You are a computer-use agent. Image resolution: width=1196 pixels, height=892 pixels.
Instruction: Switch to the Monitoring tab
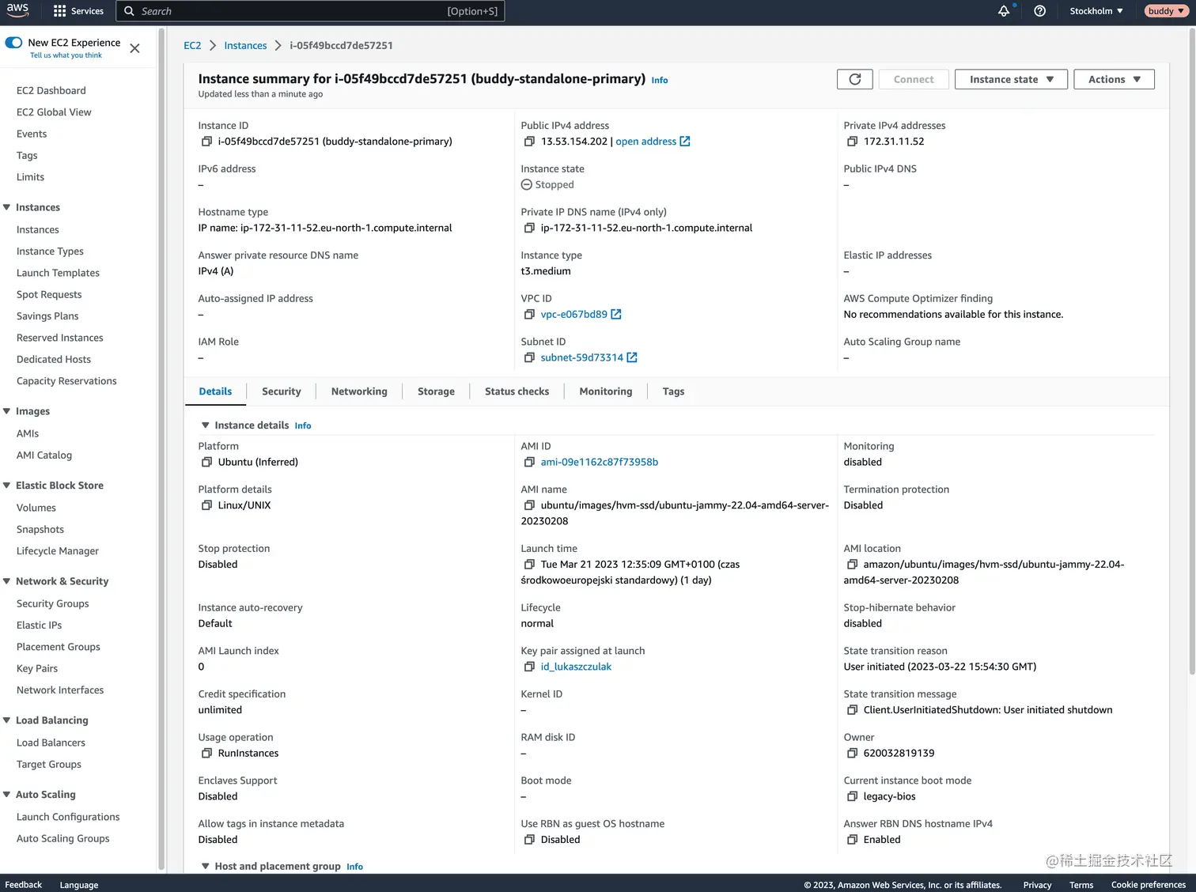click(x=606, y=391)
